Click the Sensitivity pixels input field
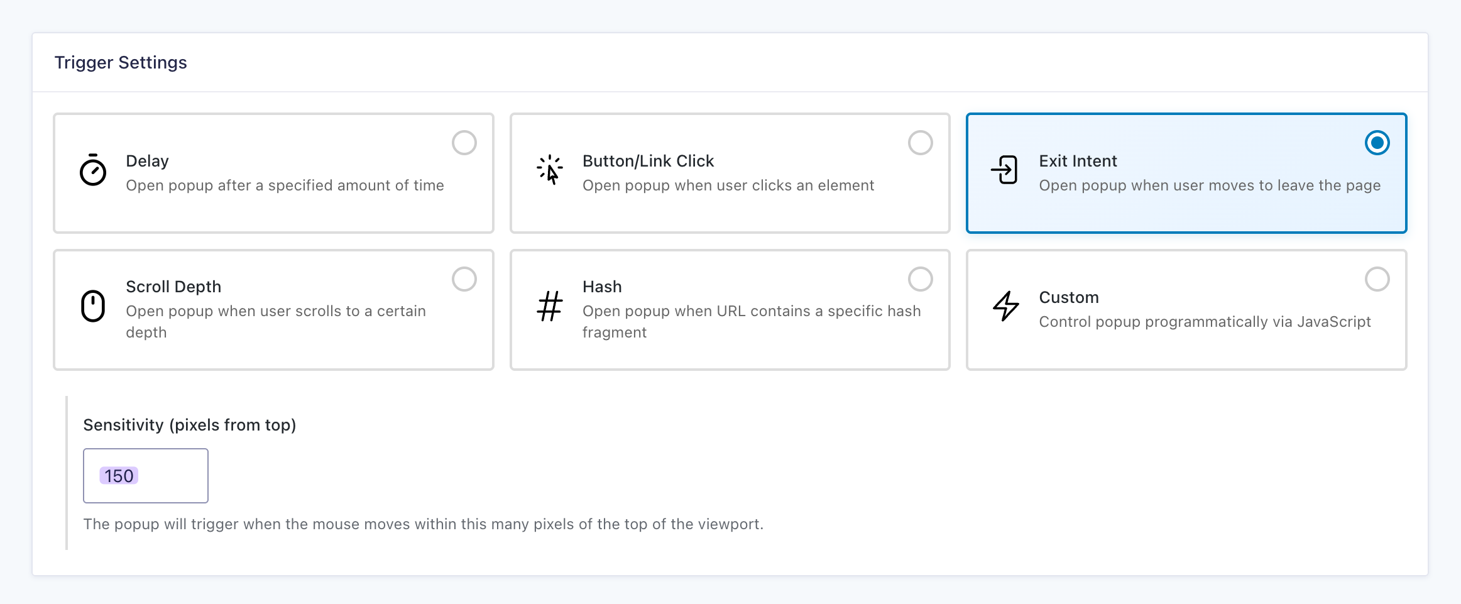Viewport: 1461px width, 604px height. tap(146, 476)
